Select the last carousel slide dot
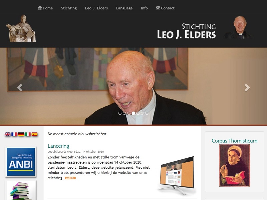 coord(147,113)
